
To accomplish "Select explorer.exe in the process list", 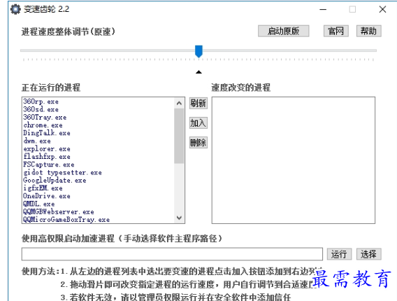I will (x=47, y=148).
